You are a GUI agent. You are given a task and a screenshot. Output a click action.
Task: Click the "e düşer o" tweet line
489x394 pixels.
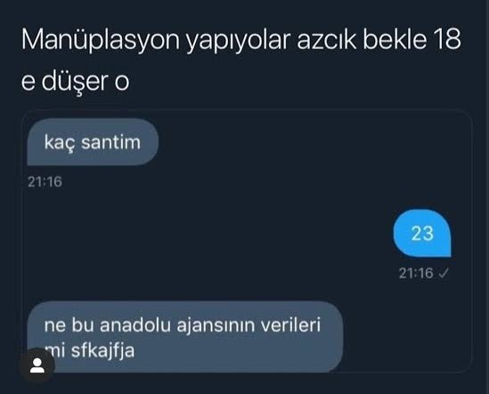pos(75,82)
